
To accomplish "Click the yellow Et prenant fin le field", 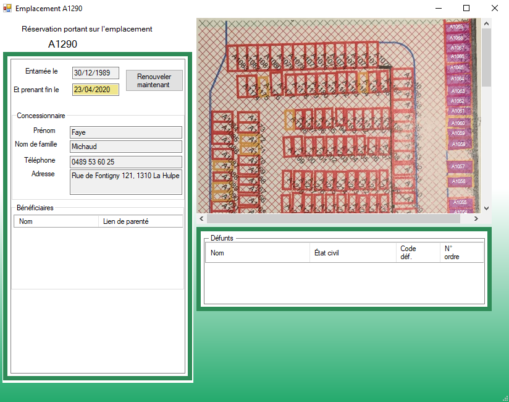I will [x=95, y=90].
